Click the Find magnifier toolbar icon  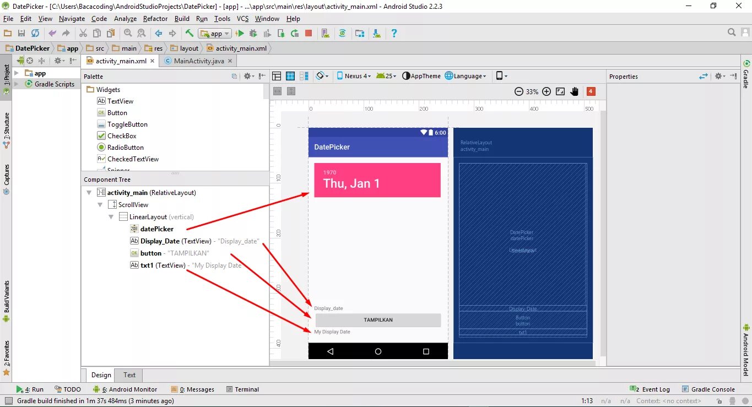pos(128,33)
